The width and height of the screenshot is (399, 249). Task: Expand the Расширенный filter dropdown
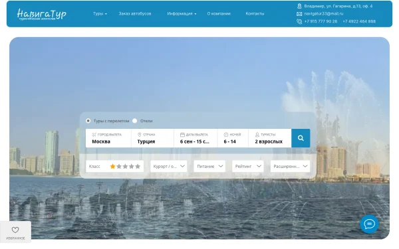[290, 167]
